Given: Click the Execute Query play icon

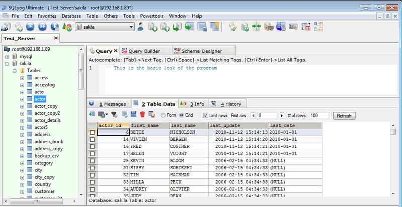Looking at the screenshot, I should pos(31,27).
